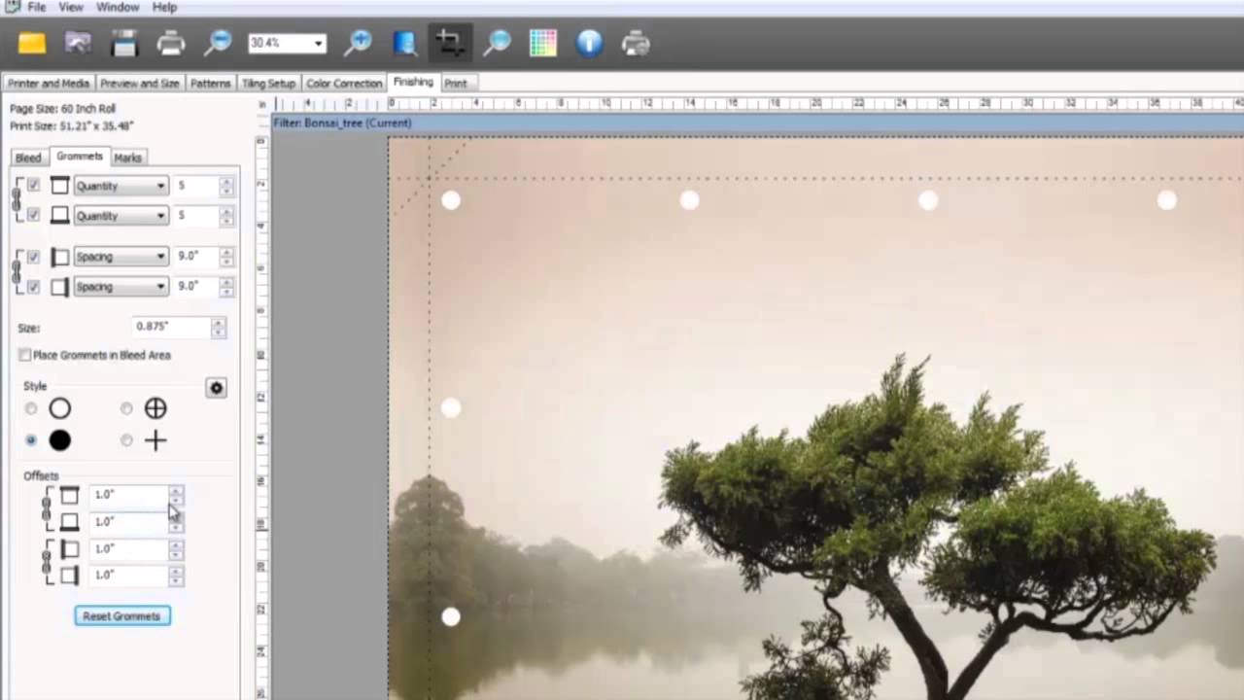Screen dimensions: 1244x700
Task: Click the grommet Size field showing 0.875"
Action: pos(171,328)
